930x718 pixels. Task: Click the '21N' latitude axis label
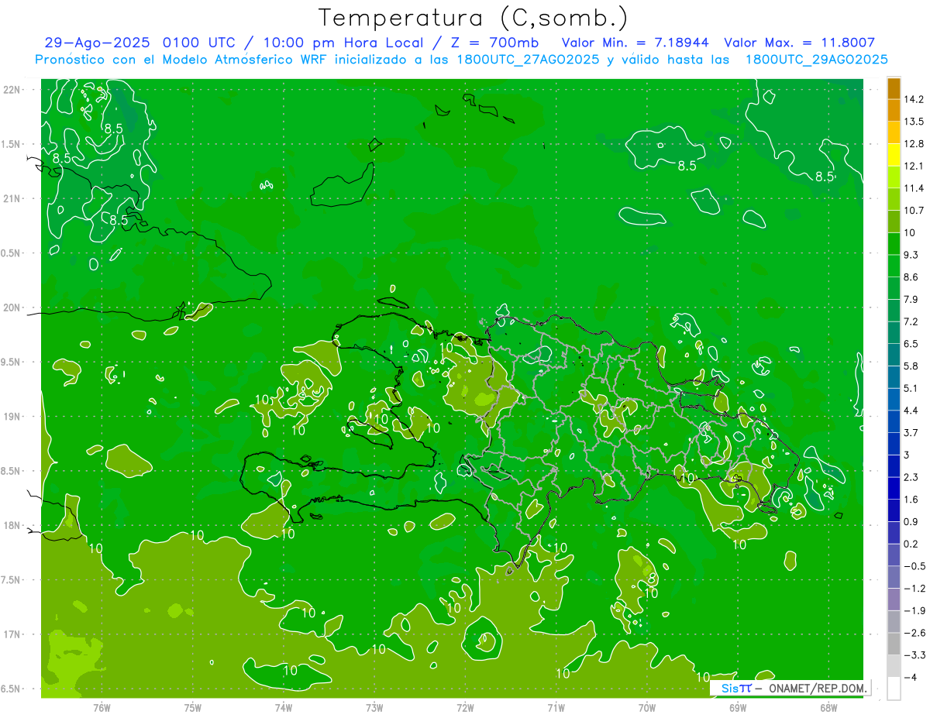(x=13, y=198)
